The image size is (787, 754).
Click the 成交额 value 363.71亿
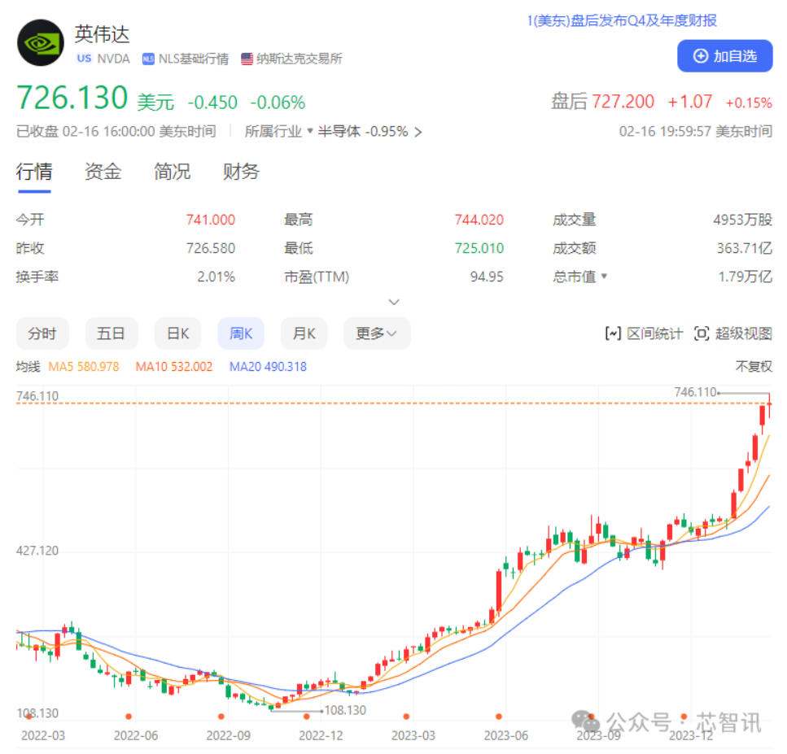click(745, 248)
